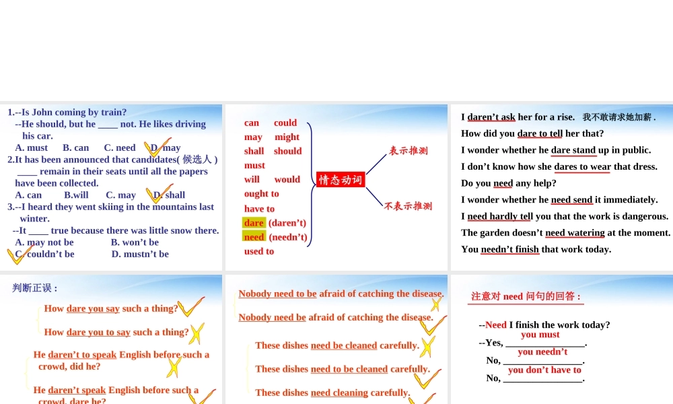Image resolution: width=673 pixels, height=404 pixels.
Task: Click the underlined 'dare to tell'
Action: click(x=540, y=133)
